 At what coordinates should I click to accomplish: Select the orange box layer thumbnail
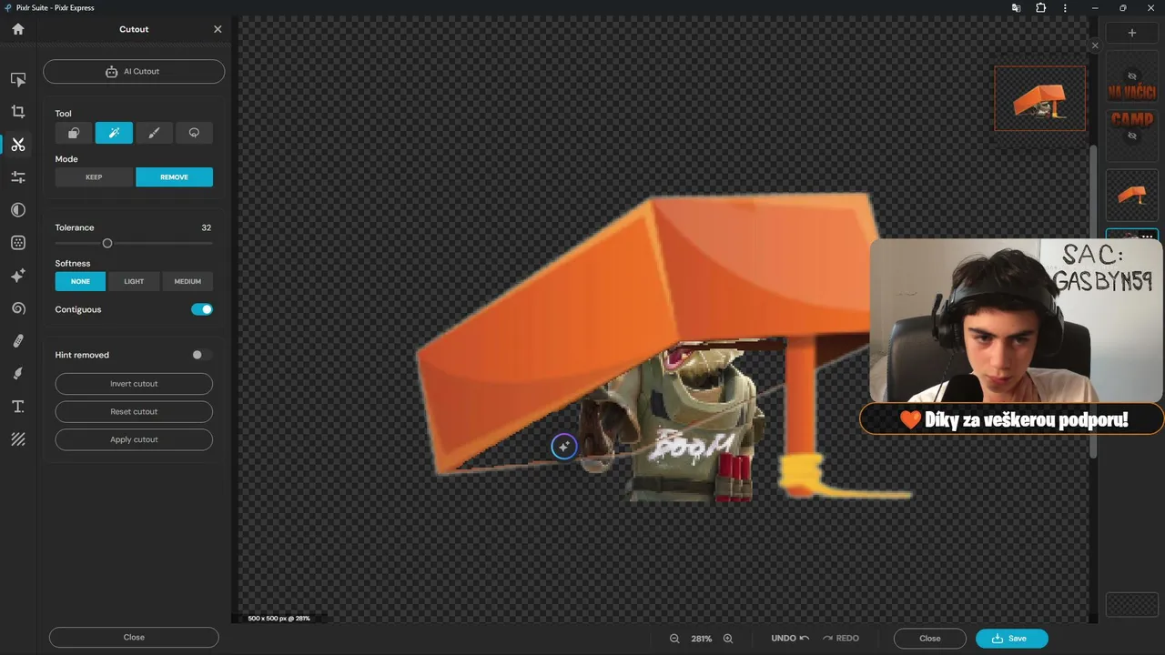click(1132, 195)
